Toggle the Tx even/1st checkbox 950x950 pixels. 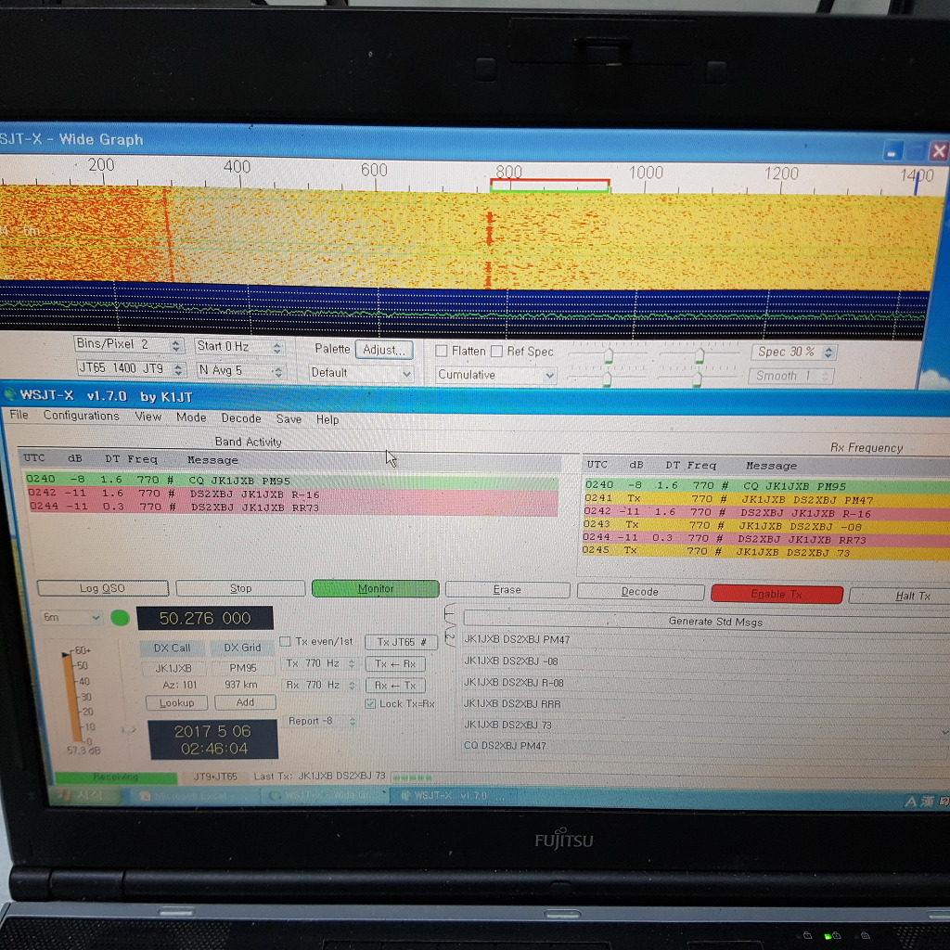point(285,641)
